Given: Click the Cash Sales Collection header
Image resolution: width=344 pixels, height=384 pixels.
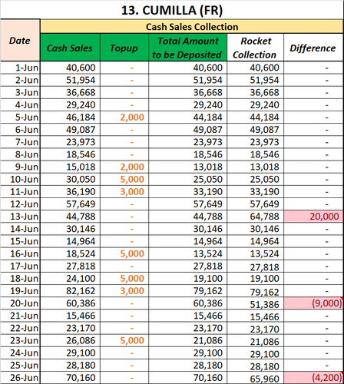Looking at the screenshot, I should (192, 27).
